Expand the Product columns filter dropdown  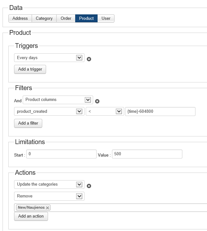[58, 100]
